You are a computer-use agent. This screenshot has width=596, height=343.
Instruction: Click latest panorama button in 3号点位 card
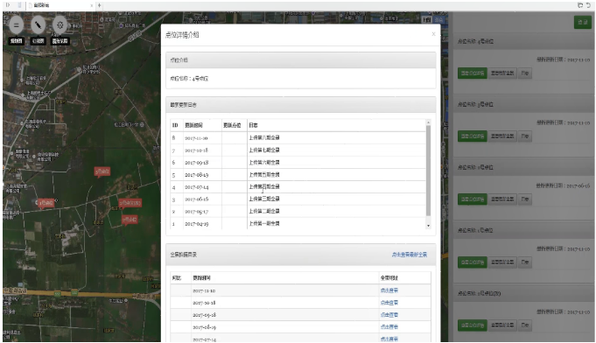click(502, 136)
